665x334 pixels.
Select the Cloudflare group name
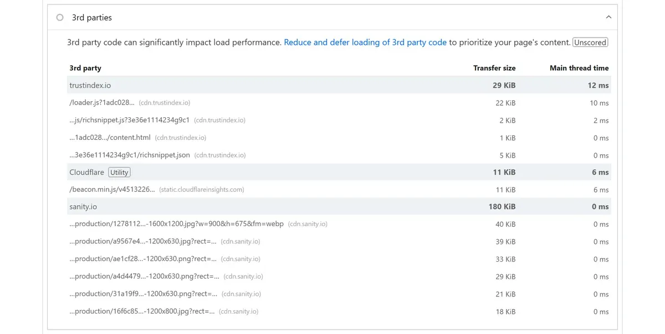(x=86, y=173)
